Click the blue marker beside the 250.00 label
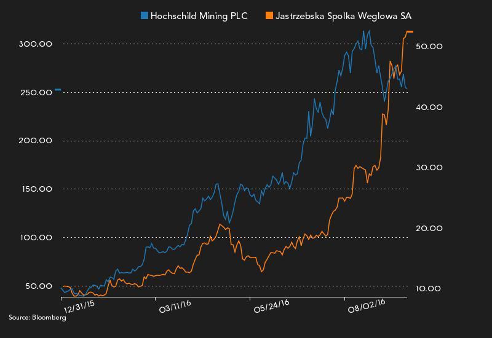The image size is (492, 338). (58, 90)
